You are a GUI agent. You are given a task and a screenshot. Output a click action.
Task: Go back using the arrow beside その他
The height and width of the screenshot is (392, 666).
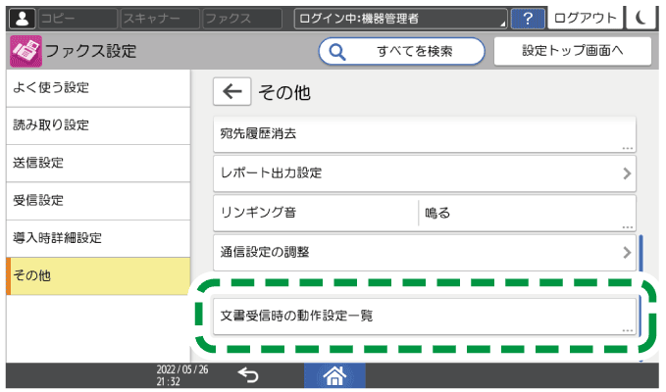(x=231, y=91)
